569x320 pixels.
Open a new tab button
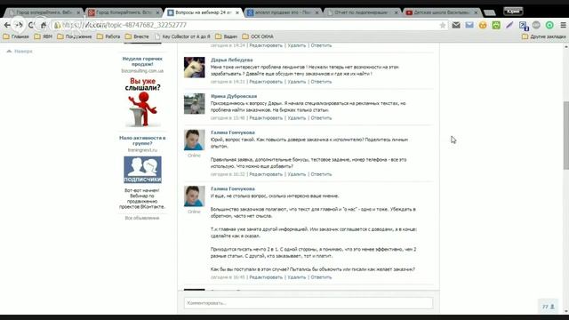point(490,12)
